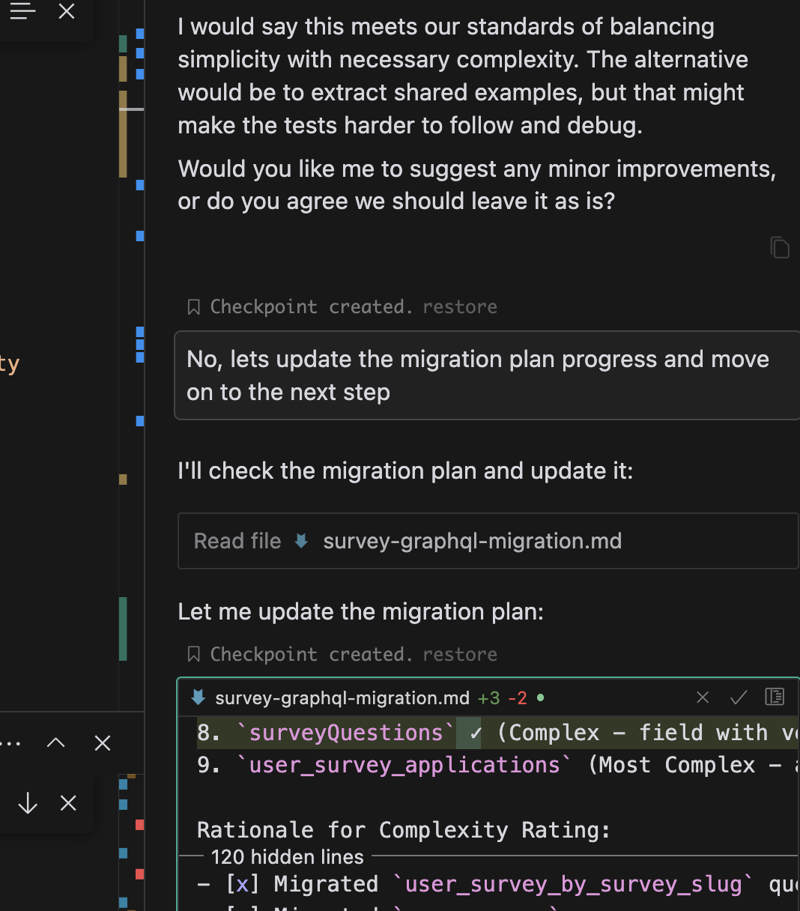
Task: Click the text 'I'll check the migration plan and update it:'
Action: pos(405,470)
